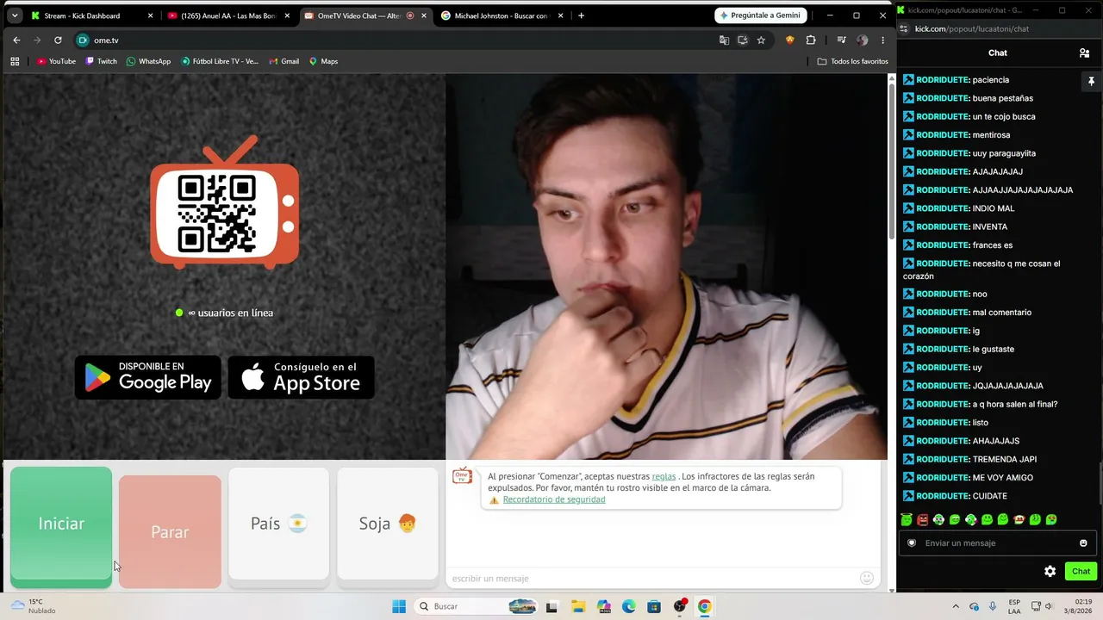This screenshot has height=620, width=1103.
Task: Switch to the Michael Johnston Google tab
Action: 502,15
